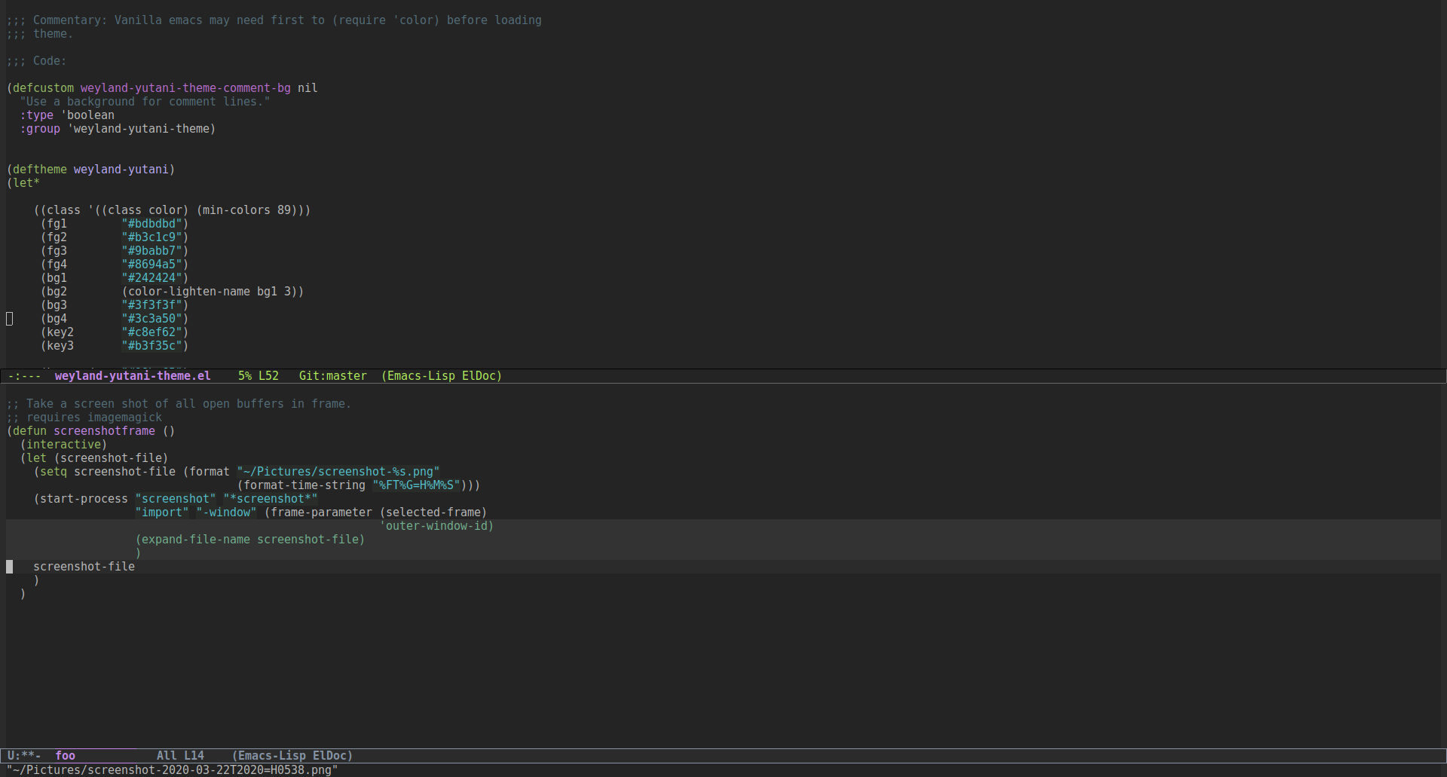The image size is (1447, 777).
Task: Click the echo area screenshot path message
Action: 172,769
